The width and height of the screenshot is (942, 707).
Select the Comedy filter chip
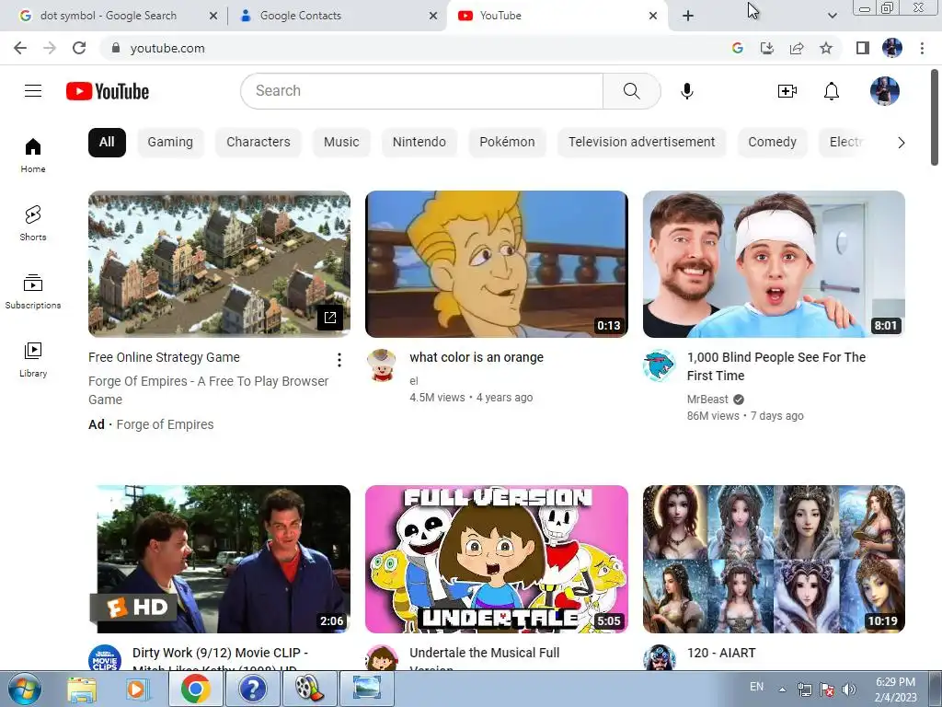[772, 143]
